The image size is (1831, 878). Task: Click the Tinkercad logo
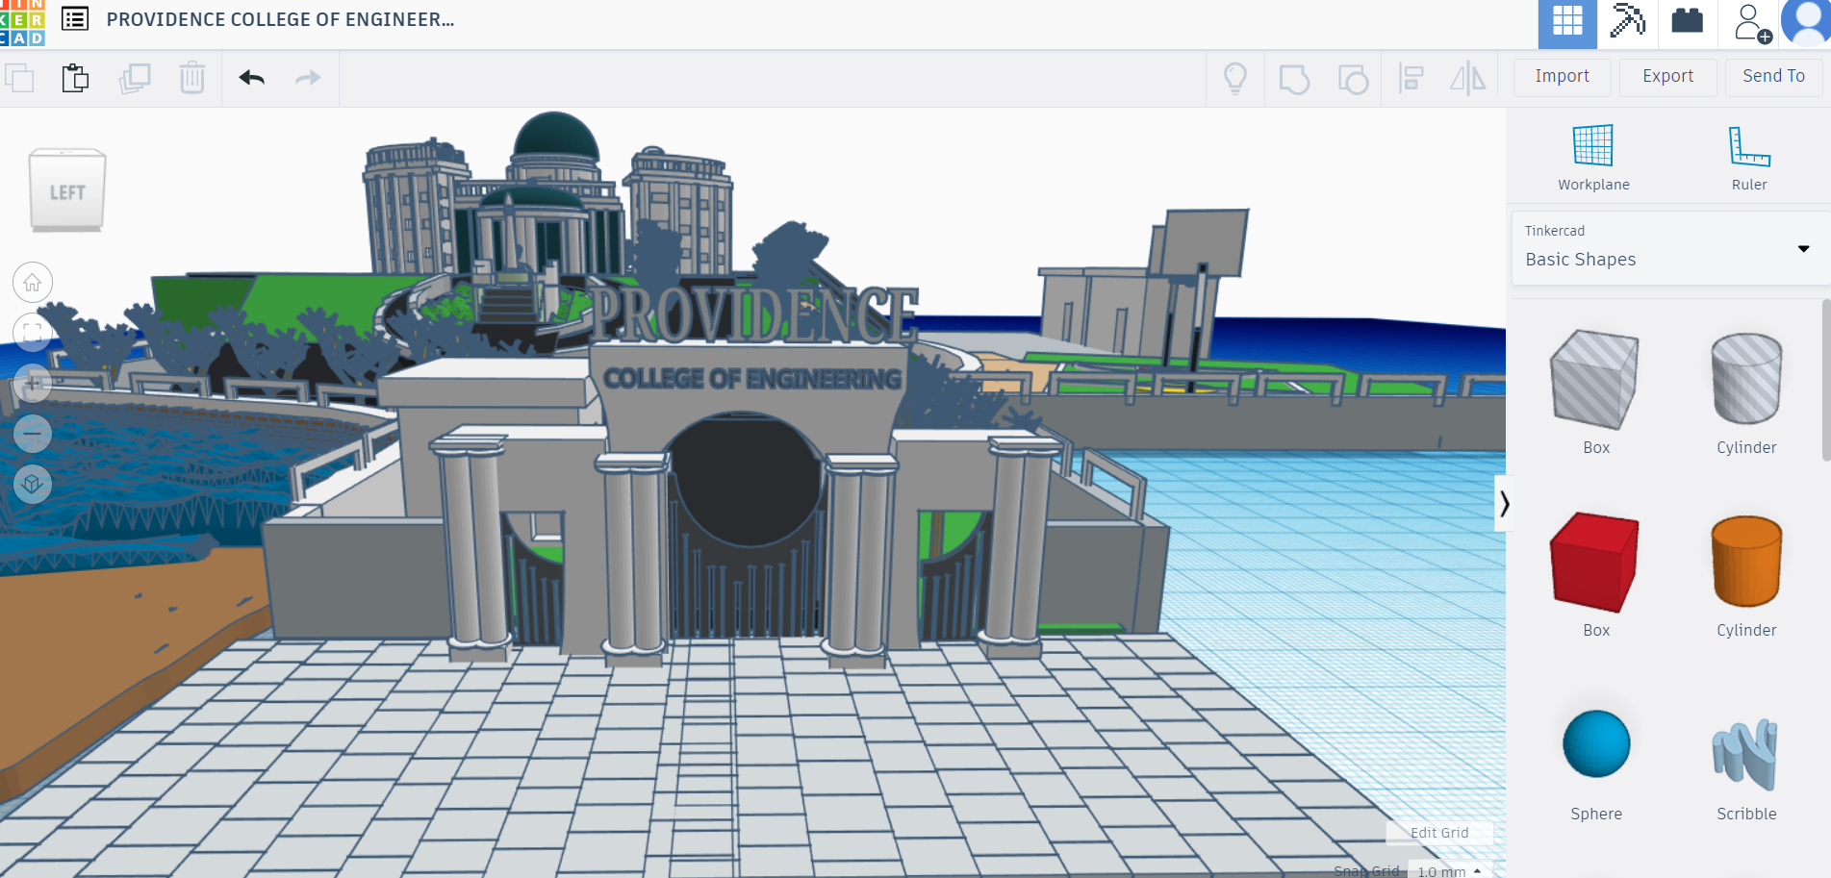click(x=22, y=23)
